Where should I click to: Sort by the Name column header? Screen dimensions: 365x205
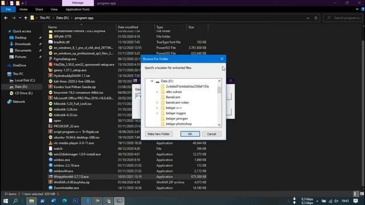(52, 27)
